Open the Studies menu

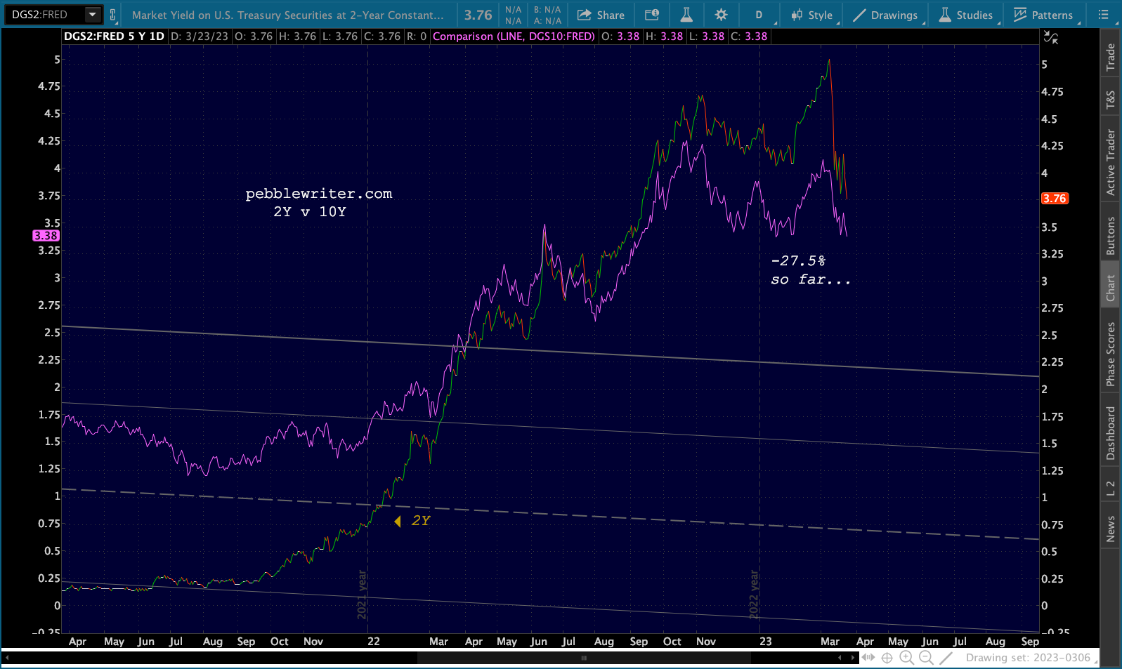coord(966,15)
